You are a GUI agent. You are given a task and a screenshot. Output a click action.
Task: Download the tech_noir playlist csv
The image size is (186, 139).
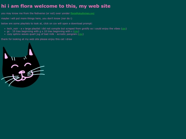tap(124, 28)
